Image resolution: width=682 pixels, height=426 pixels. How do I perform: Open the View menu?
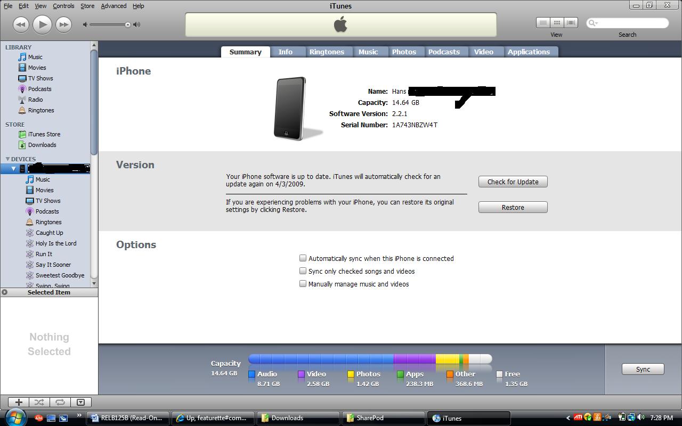click(40, 6)
